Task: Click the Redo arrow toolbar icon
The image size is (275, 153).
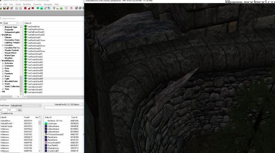Action: [x=20, y=8]
